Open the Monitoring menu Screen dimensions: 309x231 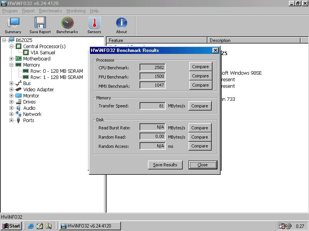click(76, 11)
